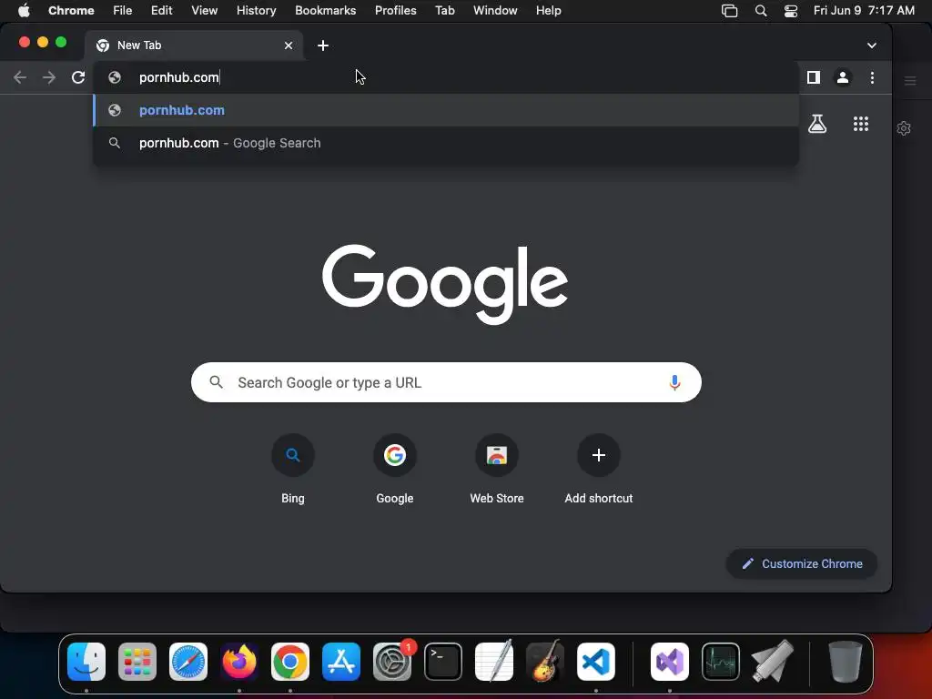Open the File menu
Image resolution: width=932 pixels, height=699 pixels.
pyautogui.click(x=123, y=11)
